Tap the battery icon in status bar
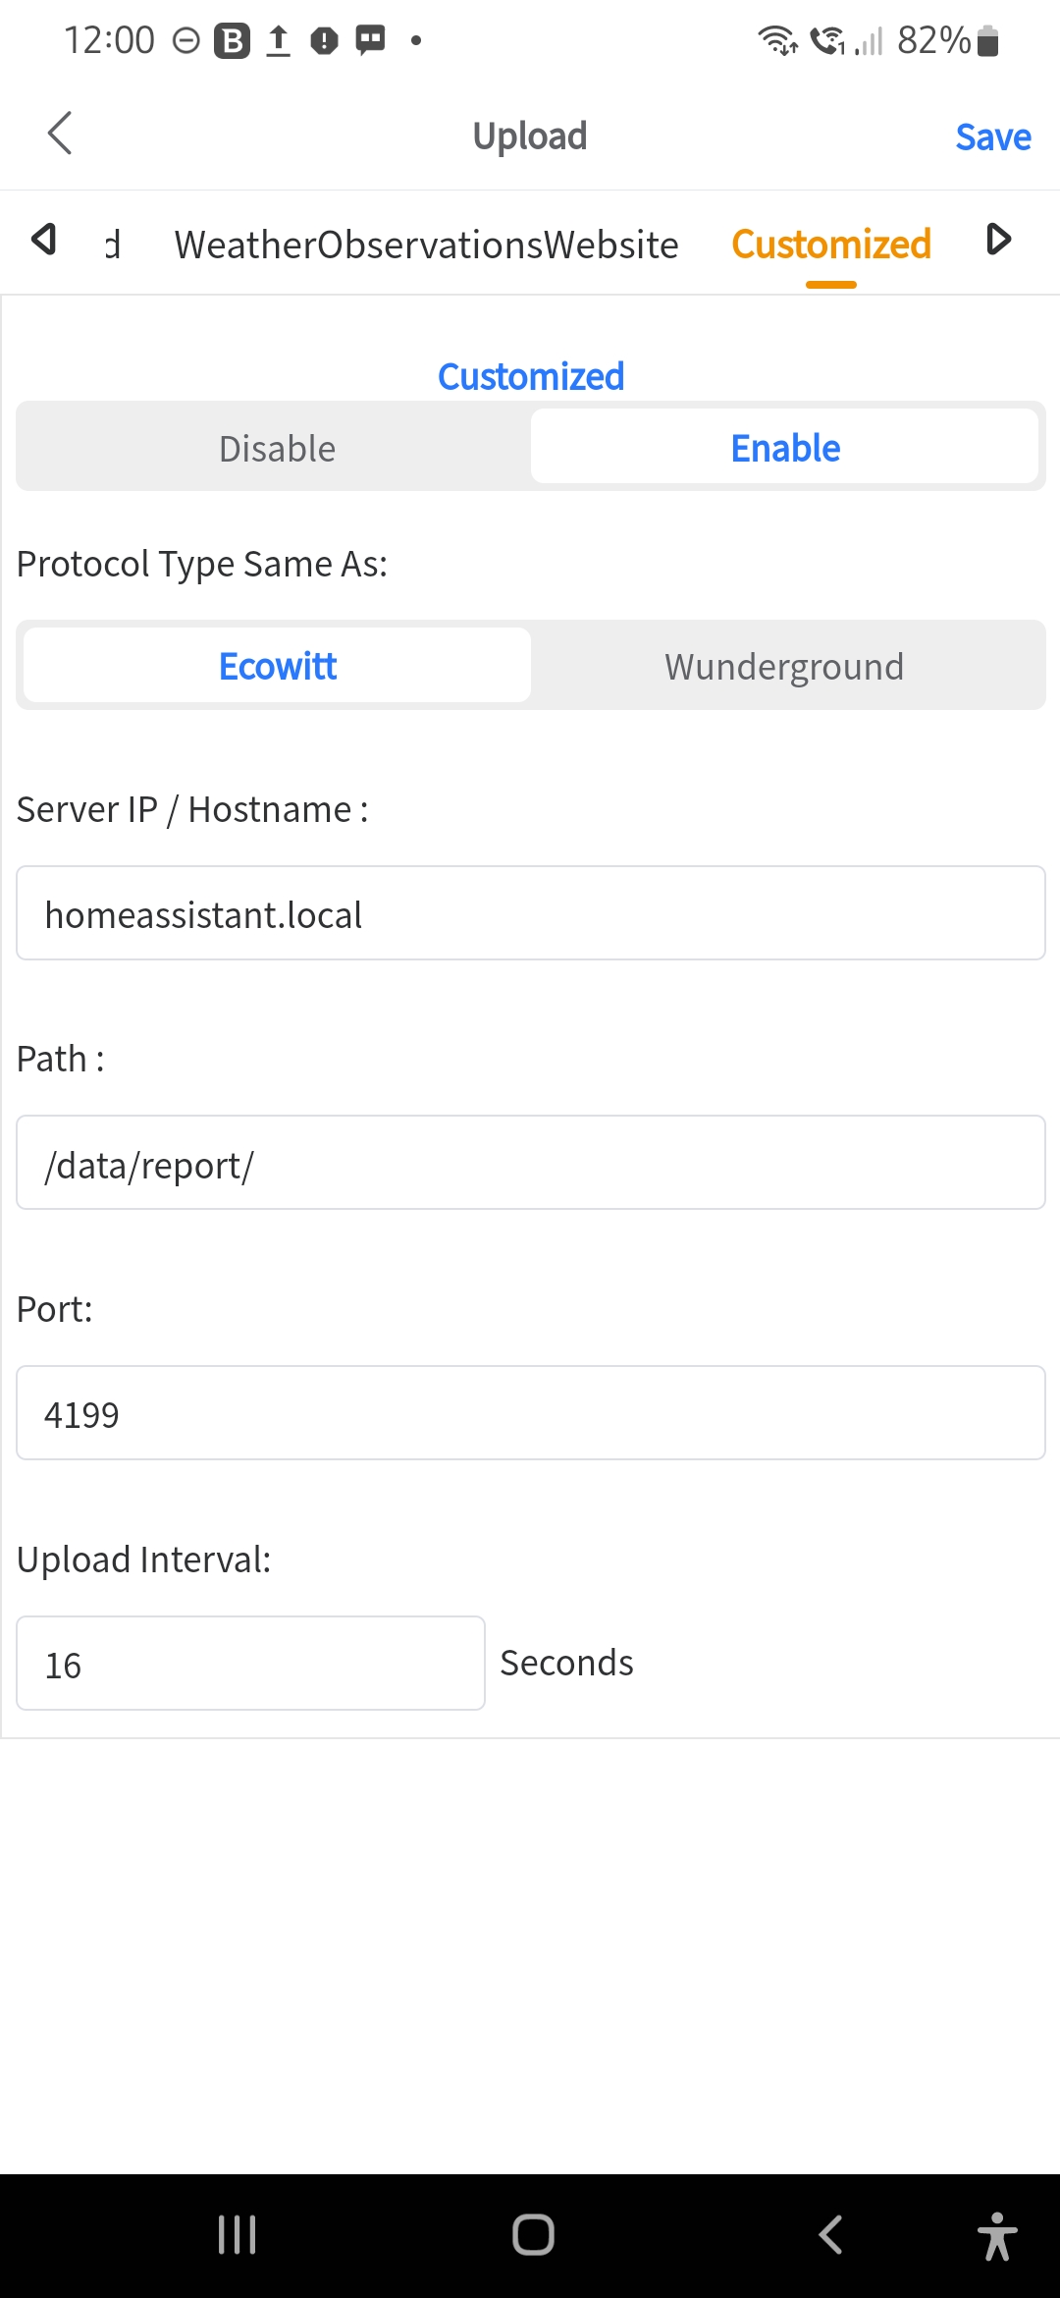Image resolution: width=1060 pixels, height=2298 pixels. [988, 41]
